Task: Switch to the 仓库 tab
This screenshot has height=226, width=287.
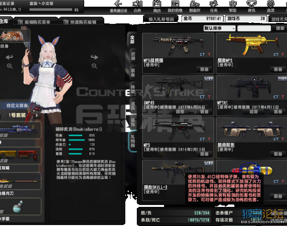Action: pyautogui.click(x=5, y=22)
